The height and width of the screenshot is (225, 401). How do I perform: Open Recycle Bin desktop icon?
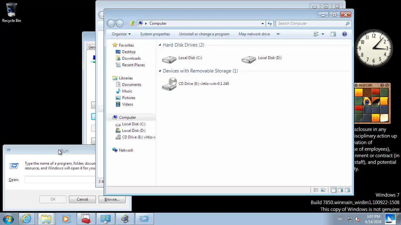coord(12,12)
